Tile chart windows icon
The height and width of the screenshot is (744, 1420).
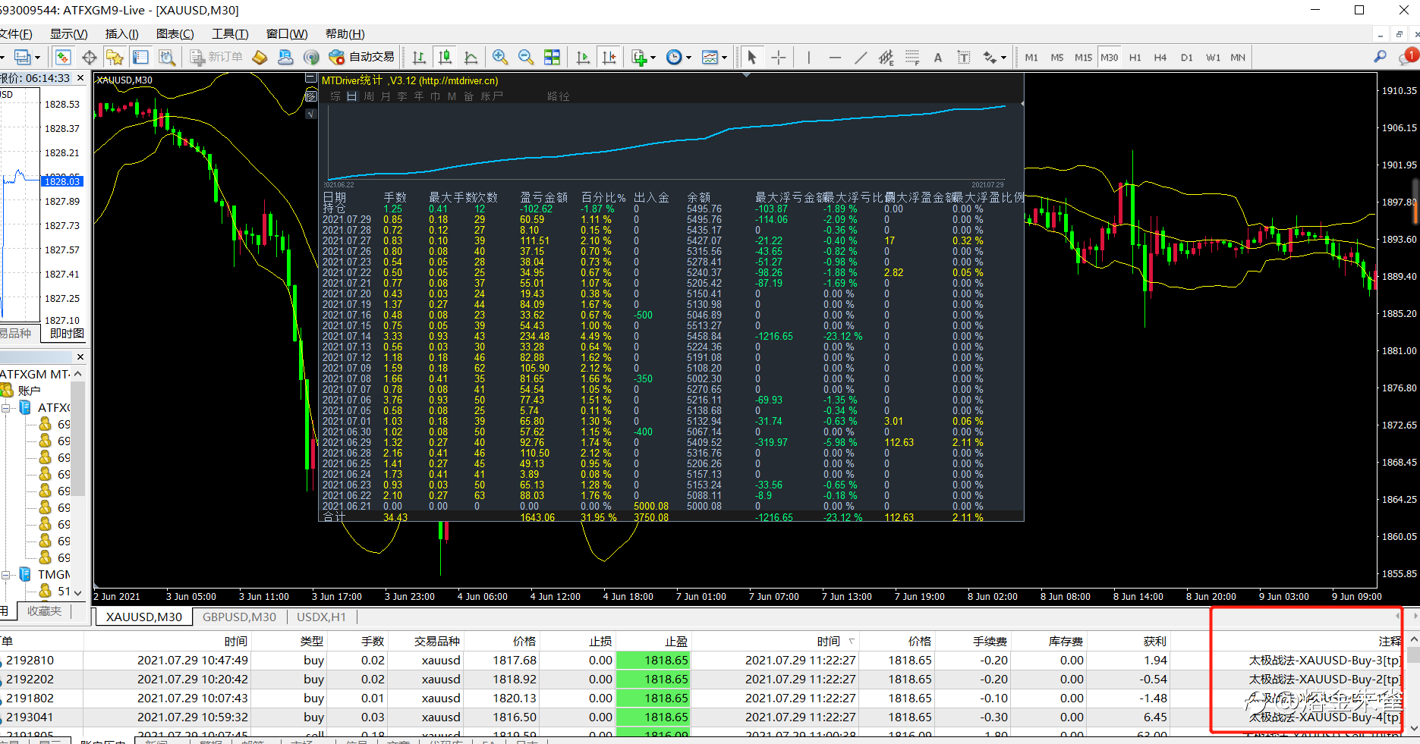[x=553, y=58]
